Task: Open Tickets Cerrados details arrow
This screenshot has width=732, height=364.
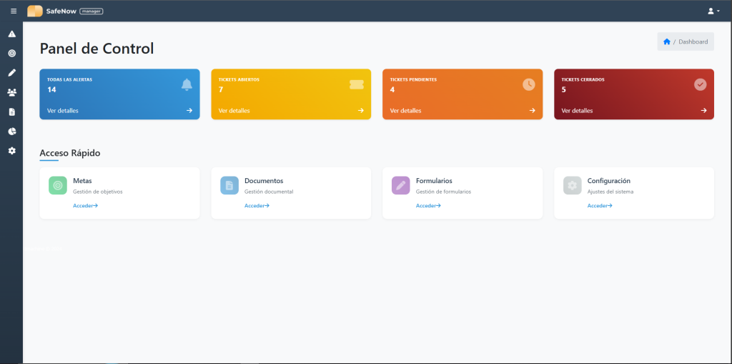Action: (703, 111)
